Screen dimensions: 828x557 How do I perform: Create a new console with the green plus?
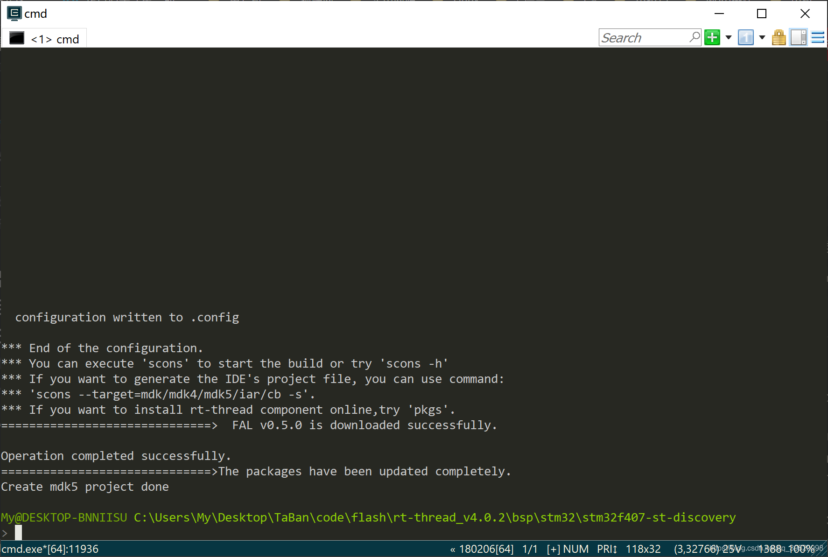(x=712, y=37)
